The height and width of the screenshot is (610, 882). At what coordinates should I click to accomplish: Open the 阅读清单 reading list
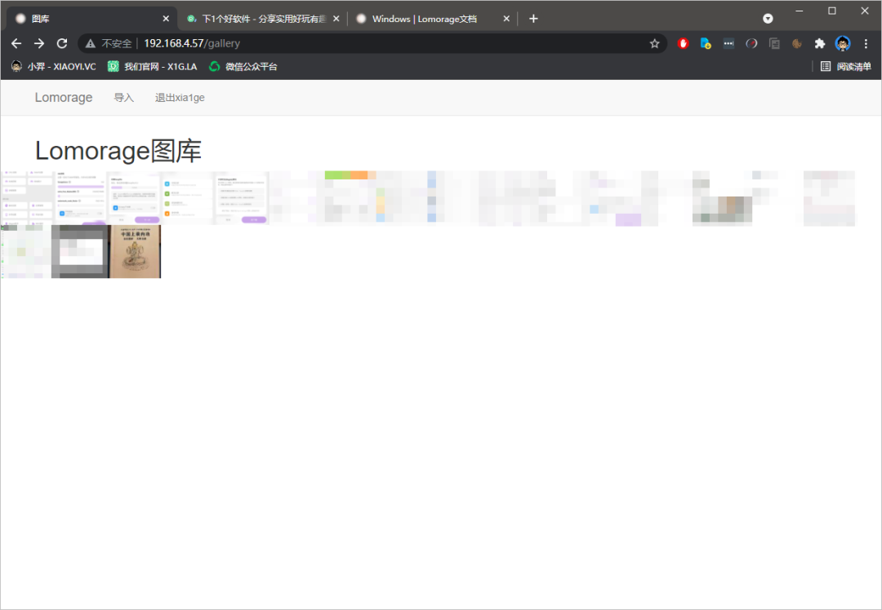point(845,66)
